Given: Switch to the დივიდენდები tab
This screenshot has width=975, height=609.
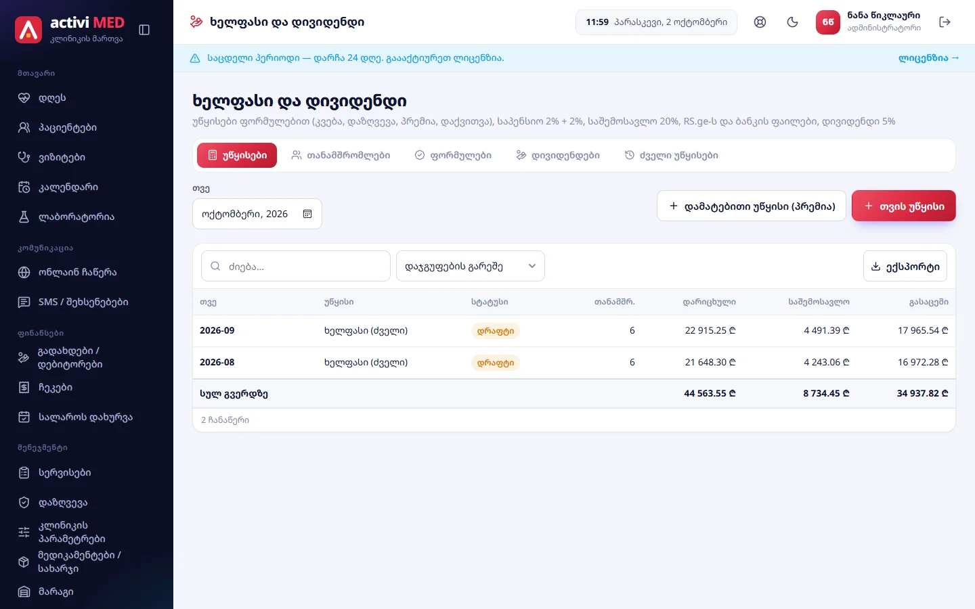Looking at the screenshot, I should pyautogui.click(x=558, y=155).
